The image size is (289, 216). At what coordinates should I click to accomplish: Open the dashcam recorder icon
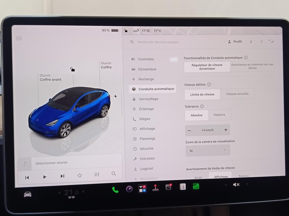(x=168, y=187)
